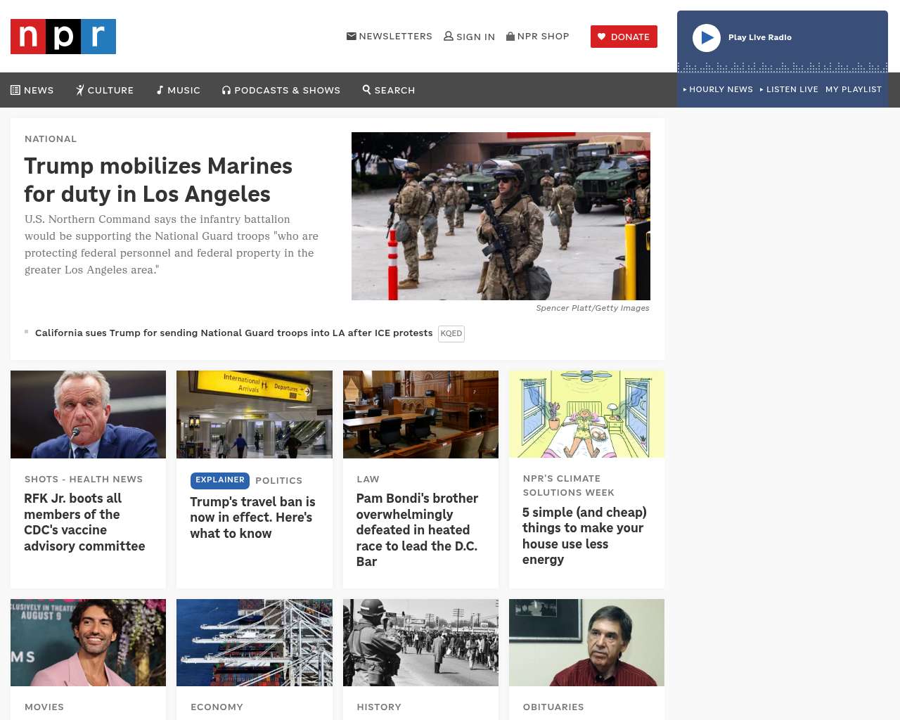
Task: Open the Economy category label
Action: (x=217, y=707)
